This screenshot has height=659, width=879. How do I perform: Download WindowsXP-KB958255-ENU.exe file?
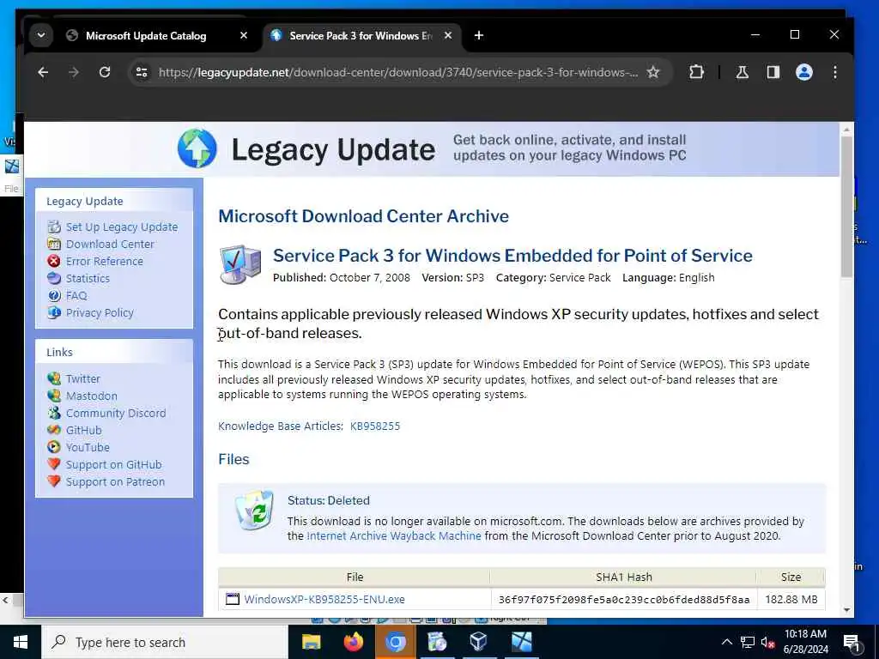[x=324, y=599]
